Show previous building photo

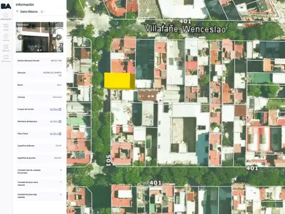click(x=20, y=37)
